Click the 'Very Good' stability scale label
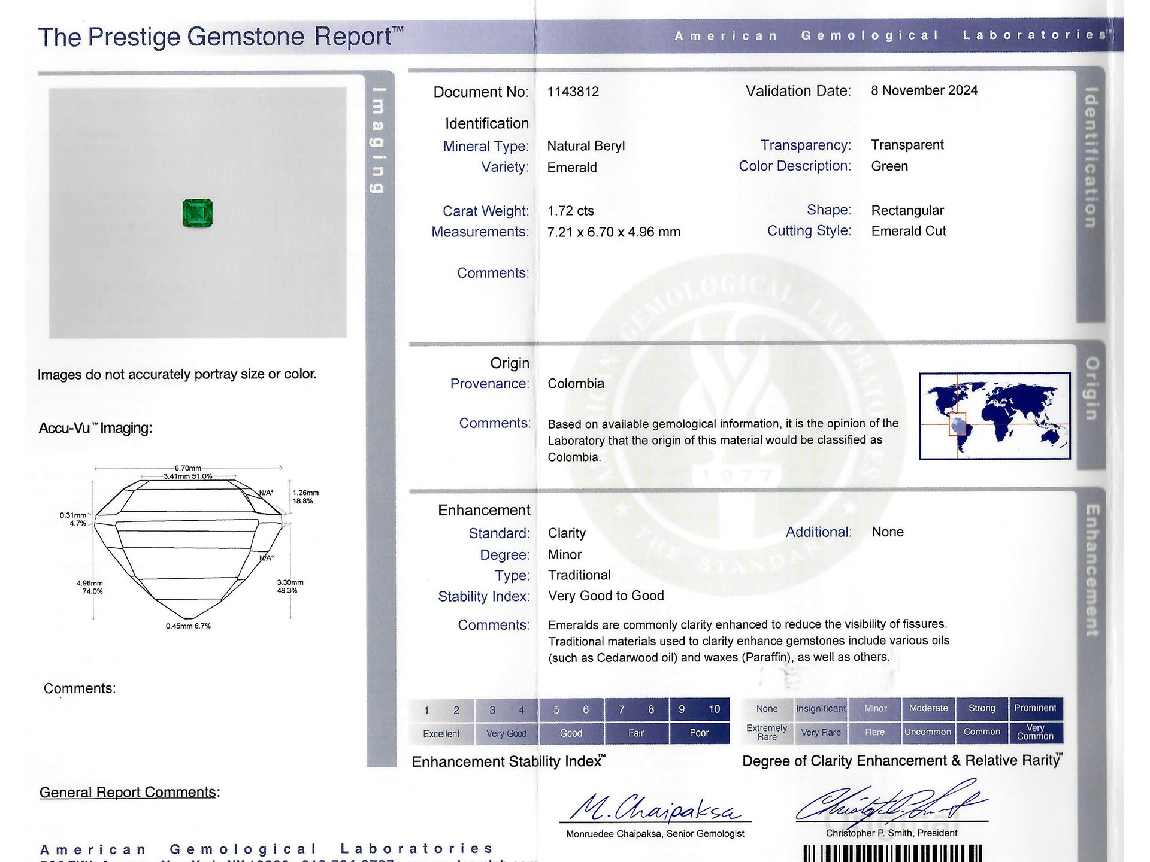This screenshot has width=1150, height=862. click(x=507, y=734)
